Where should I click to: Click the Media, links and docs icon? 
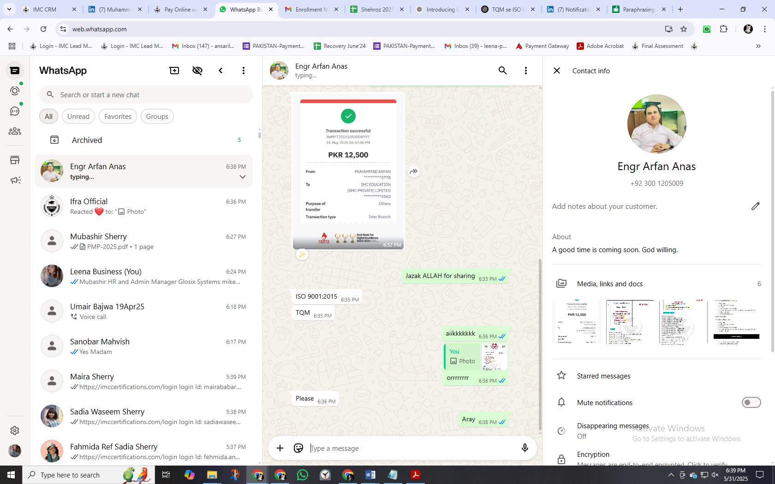[561, 283]
